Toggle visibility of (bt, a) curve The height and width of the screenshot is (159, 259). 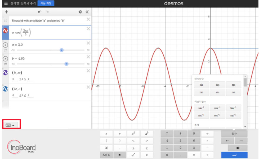point(5,89)
